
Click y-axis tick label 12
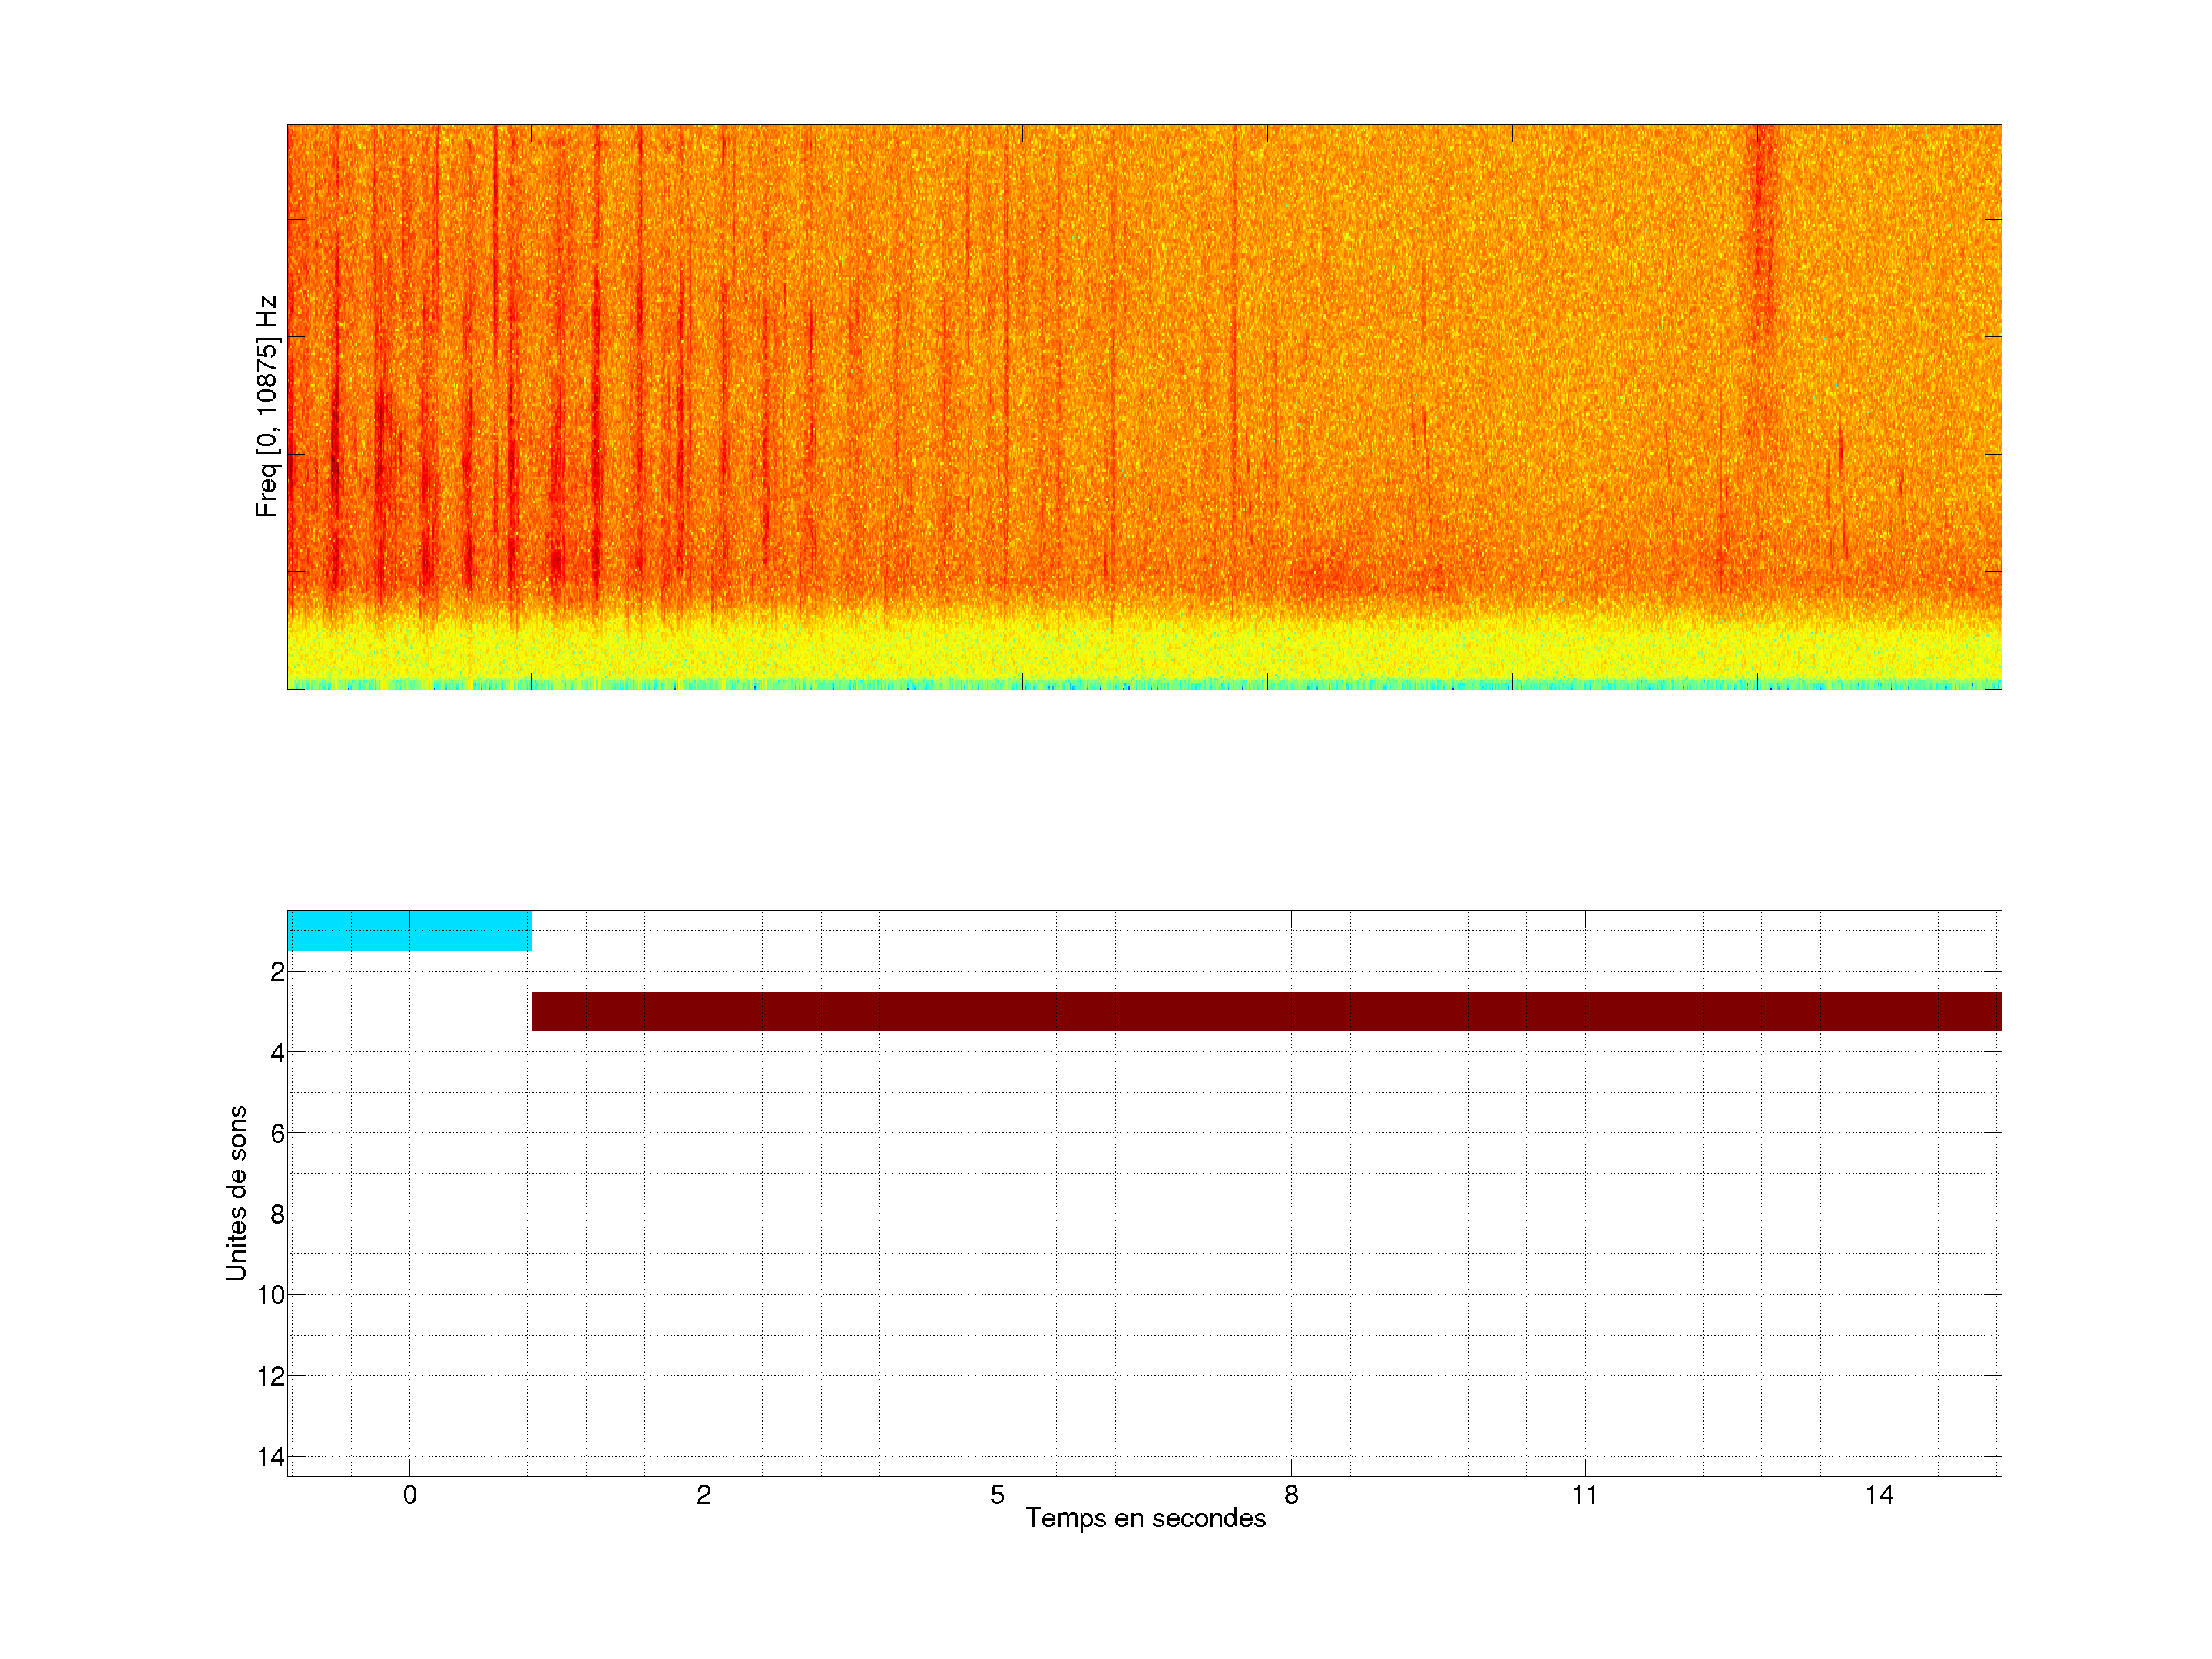click(x=271, y=1377)
